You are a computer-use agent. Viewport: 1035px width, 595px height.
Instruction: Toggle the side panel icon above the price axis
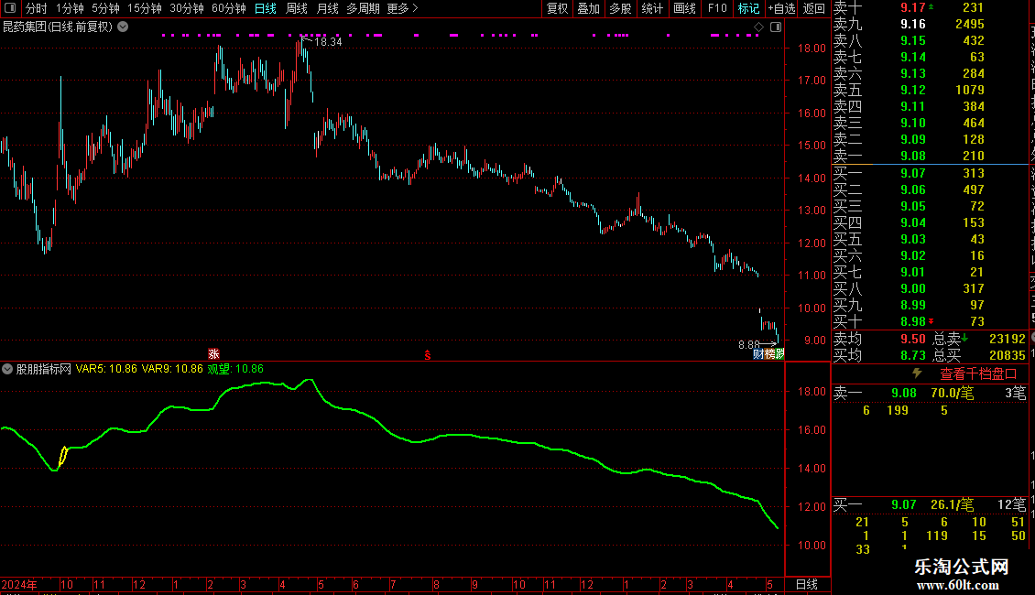(776, 27)
